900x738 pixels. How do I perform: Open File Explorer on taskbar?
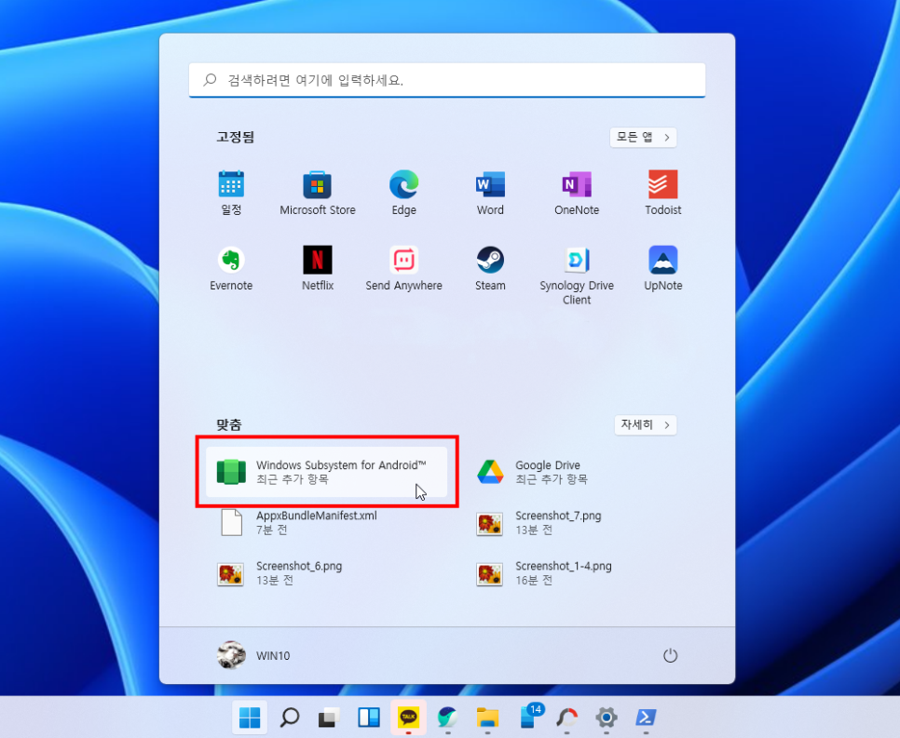[487, 718]
